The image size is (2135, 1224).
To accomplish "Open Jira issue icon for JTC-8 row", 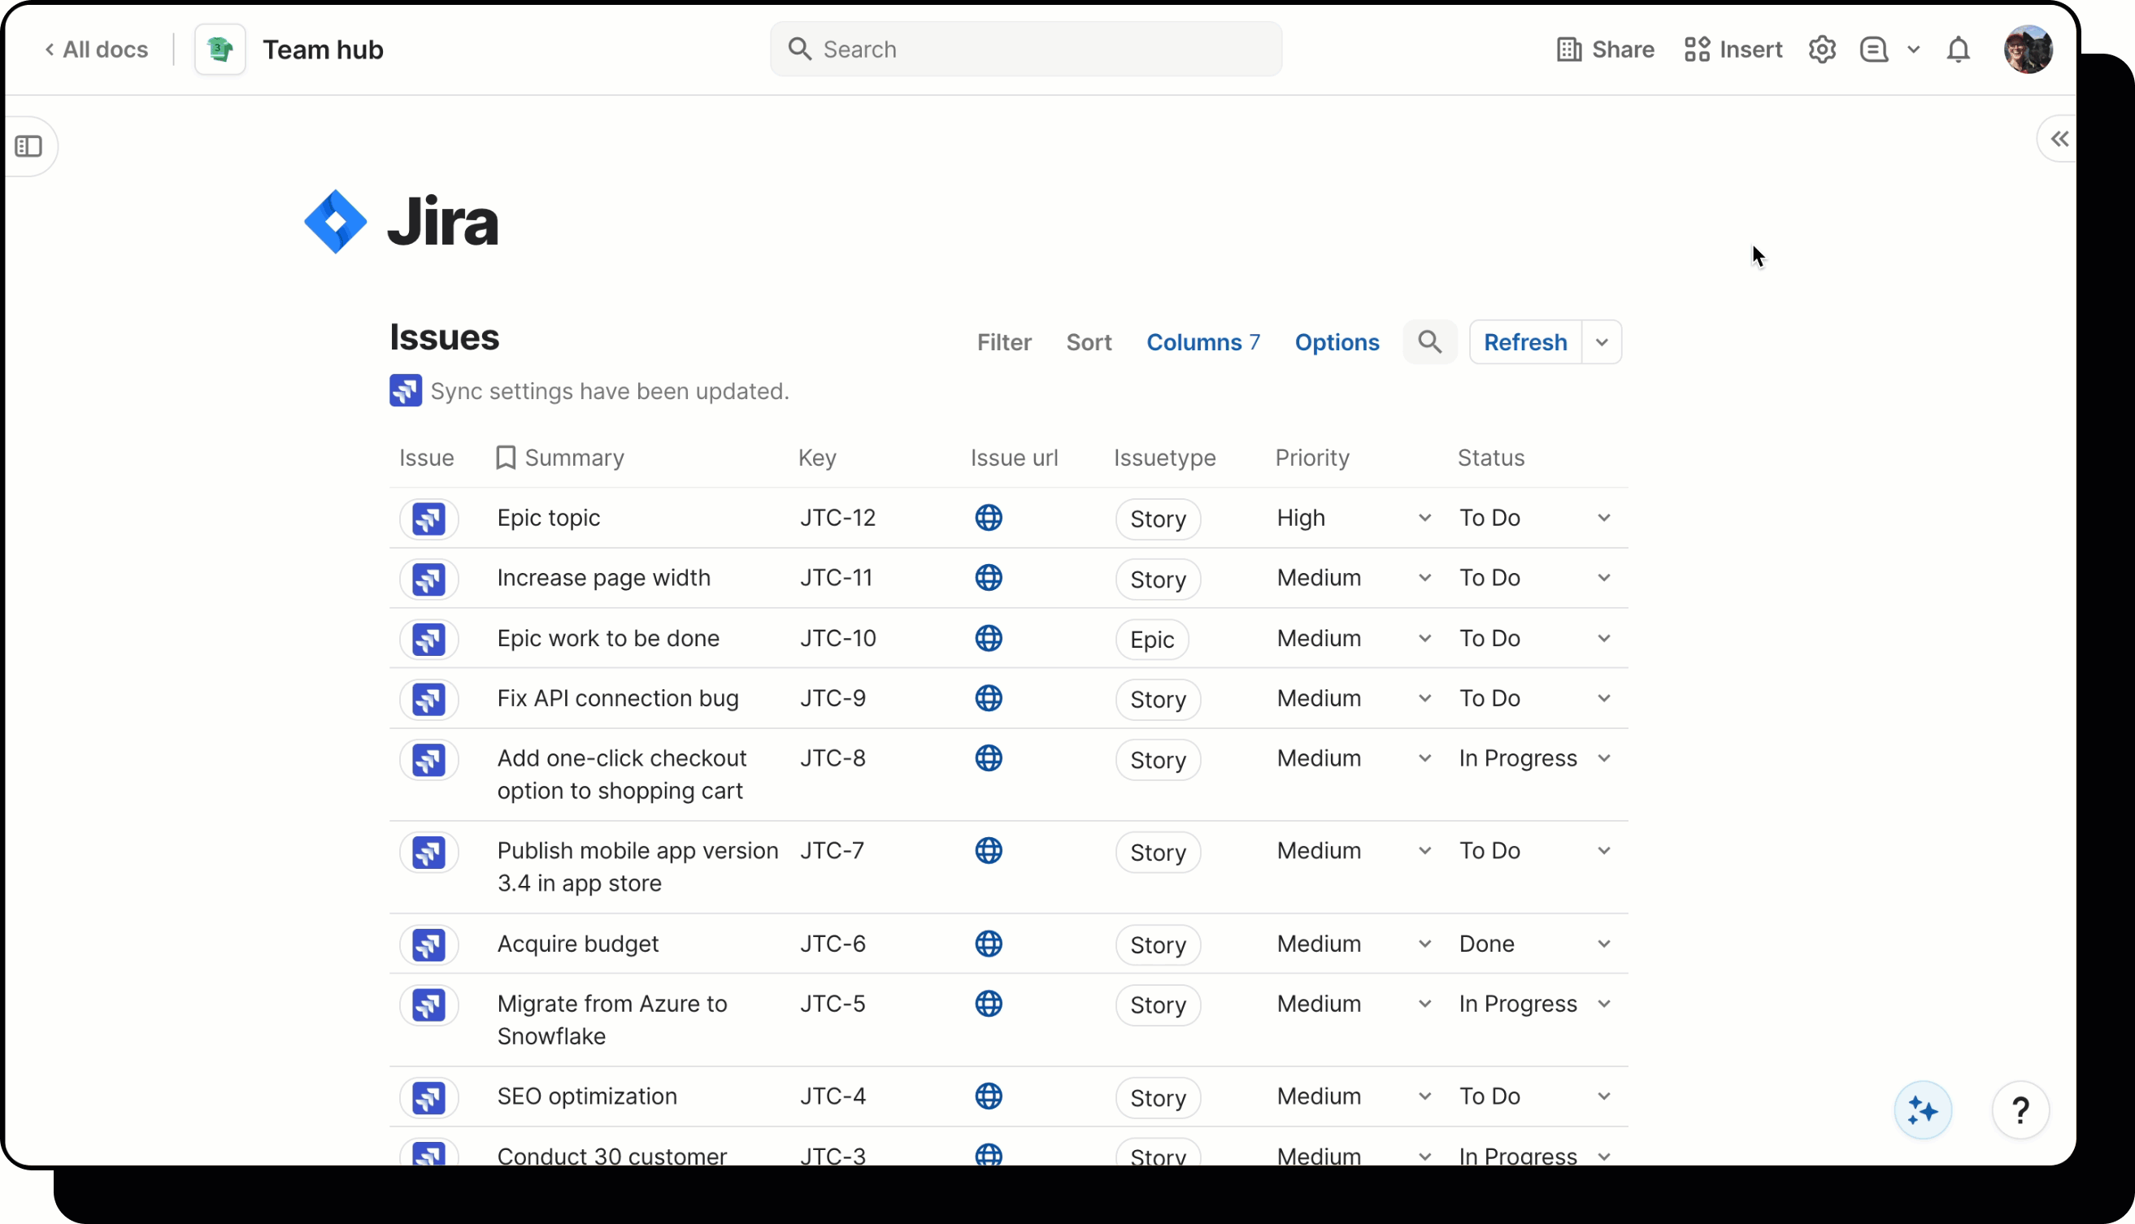I will point(428,760).
